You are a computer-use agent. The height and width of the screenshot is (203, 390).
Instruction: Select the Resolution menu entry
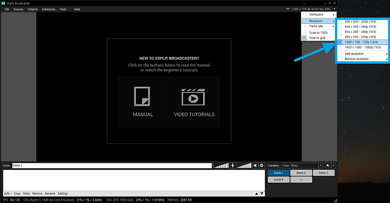coord(318,21)
